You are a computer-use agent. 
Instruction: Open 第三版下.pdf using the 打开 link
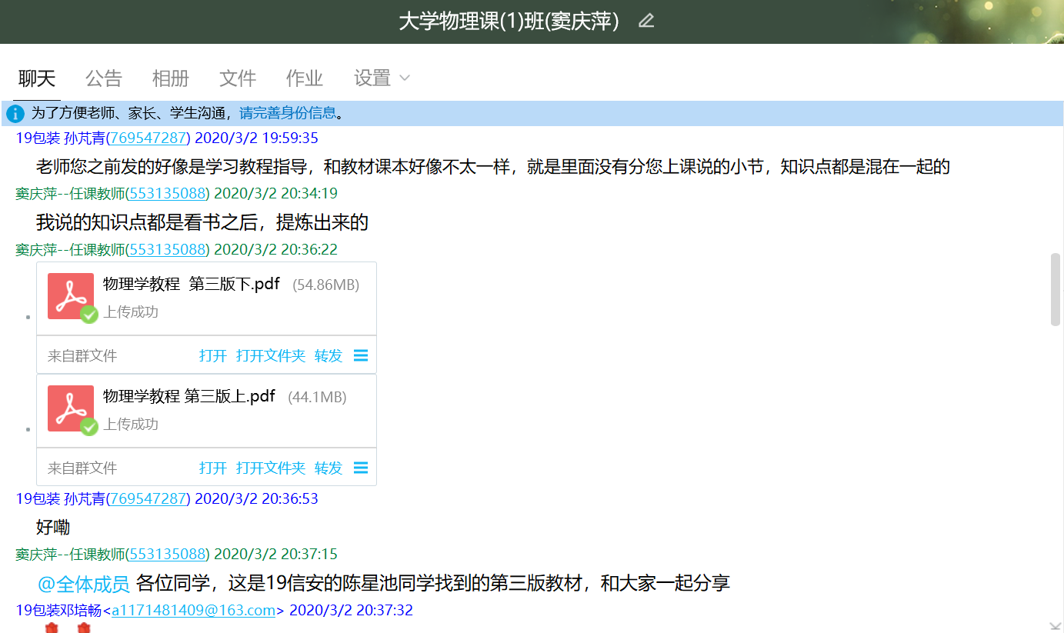pyautogui.click(x=213, y=355)
